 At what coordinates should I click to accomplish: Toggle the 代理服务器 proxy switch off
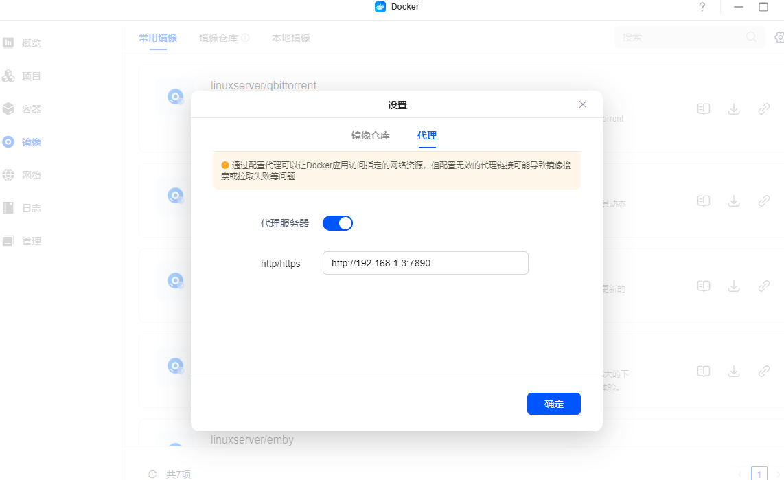[x=337, y=223]
